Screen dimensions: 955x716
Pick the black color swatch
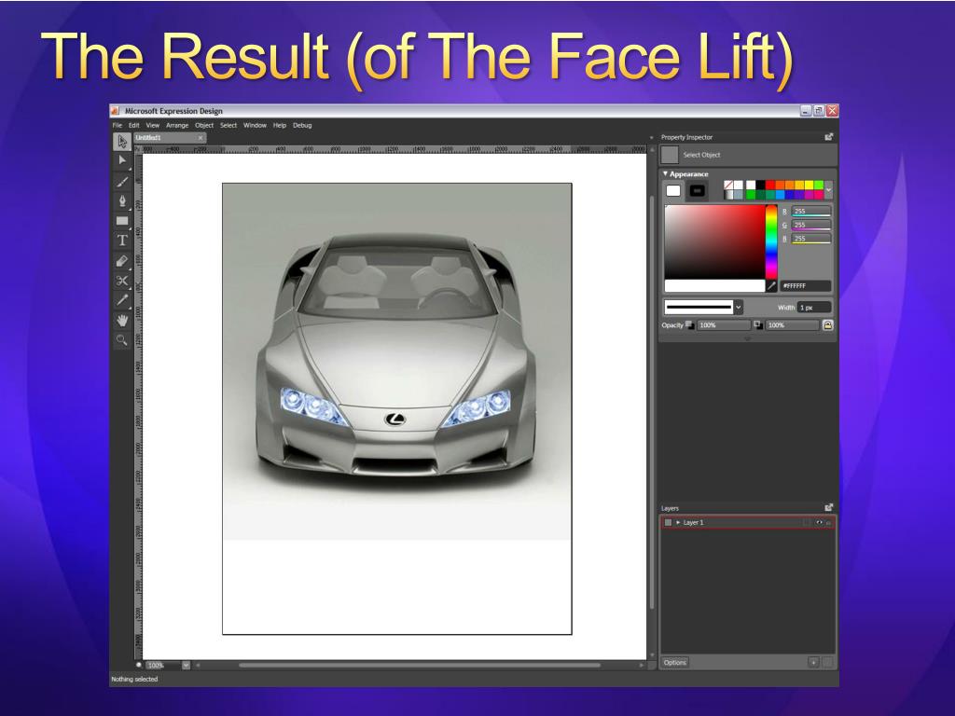coord(761,186)
